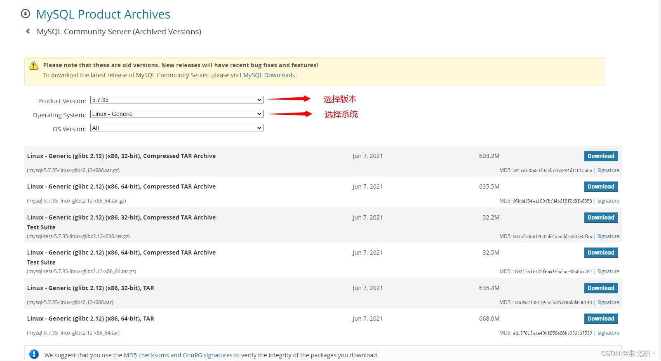
Task: Select filename (mysql-5.7.35-linux-glibc2.12-x86_64.tar.gz)
Action: [77, 201]
